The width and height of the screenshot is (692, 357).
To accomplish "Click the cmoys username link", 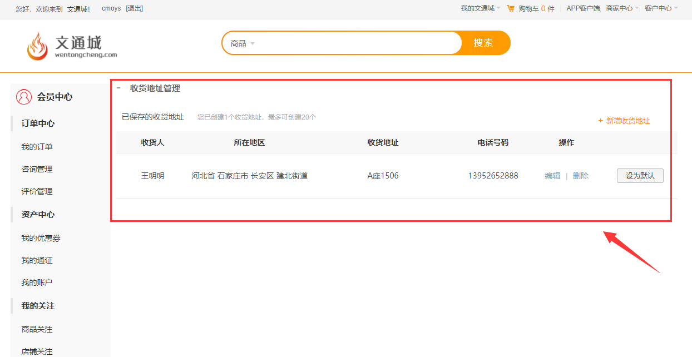I will click(x=111, y=8).
